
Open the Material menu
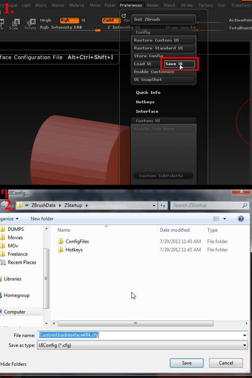coord(77,5)
